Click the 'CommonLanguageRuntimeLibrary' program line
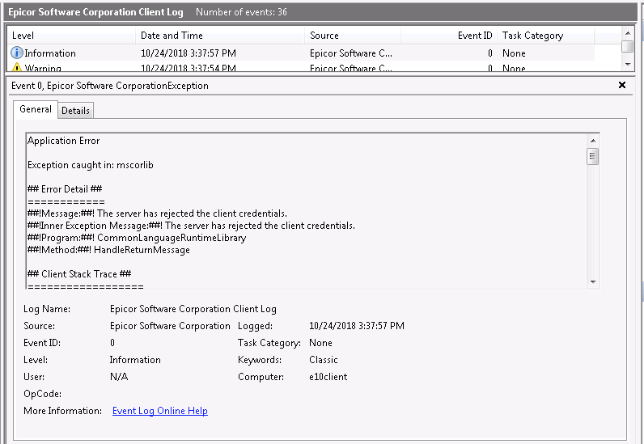644x444 pixels. [x=137, y=238]
